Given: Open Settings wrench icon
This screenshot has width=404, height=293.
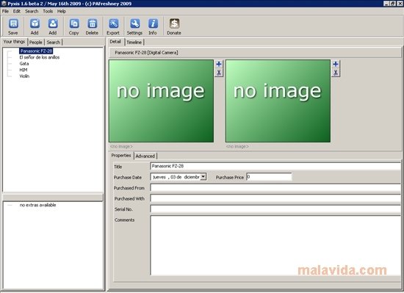Looking at the screenshot, I should pyautogui.click(x=134, y=23).
